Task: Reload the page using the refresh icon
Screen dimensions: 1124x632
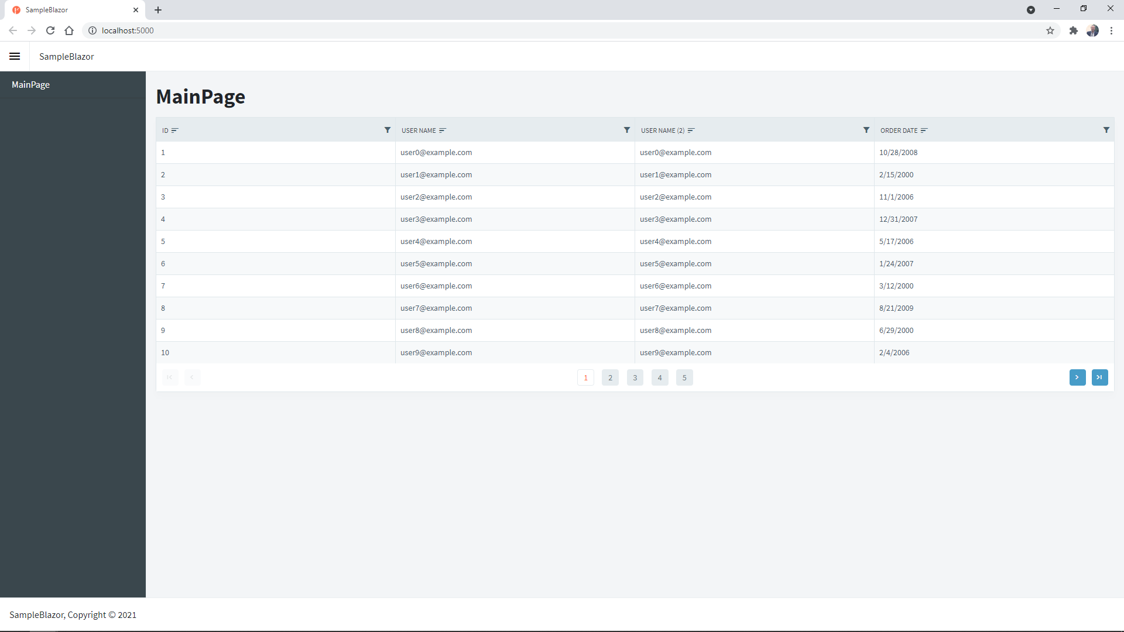Action: [x=50, y=30]
